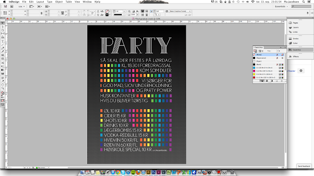Select the Eyedropper tool
This screenshot has width=314, height=176.
pyautogui.click(x=2, y=82)
